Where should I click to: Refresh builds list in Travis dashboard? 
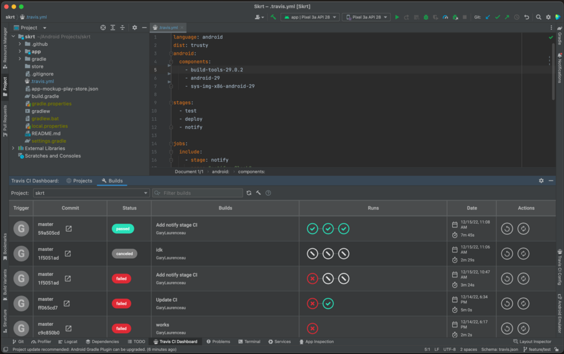(x=249, y=193)
